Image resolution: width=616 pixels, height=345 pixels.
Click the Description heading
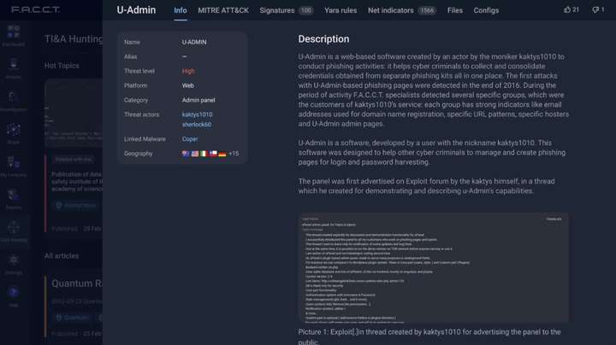(x=323, y=38)
